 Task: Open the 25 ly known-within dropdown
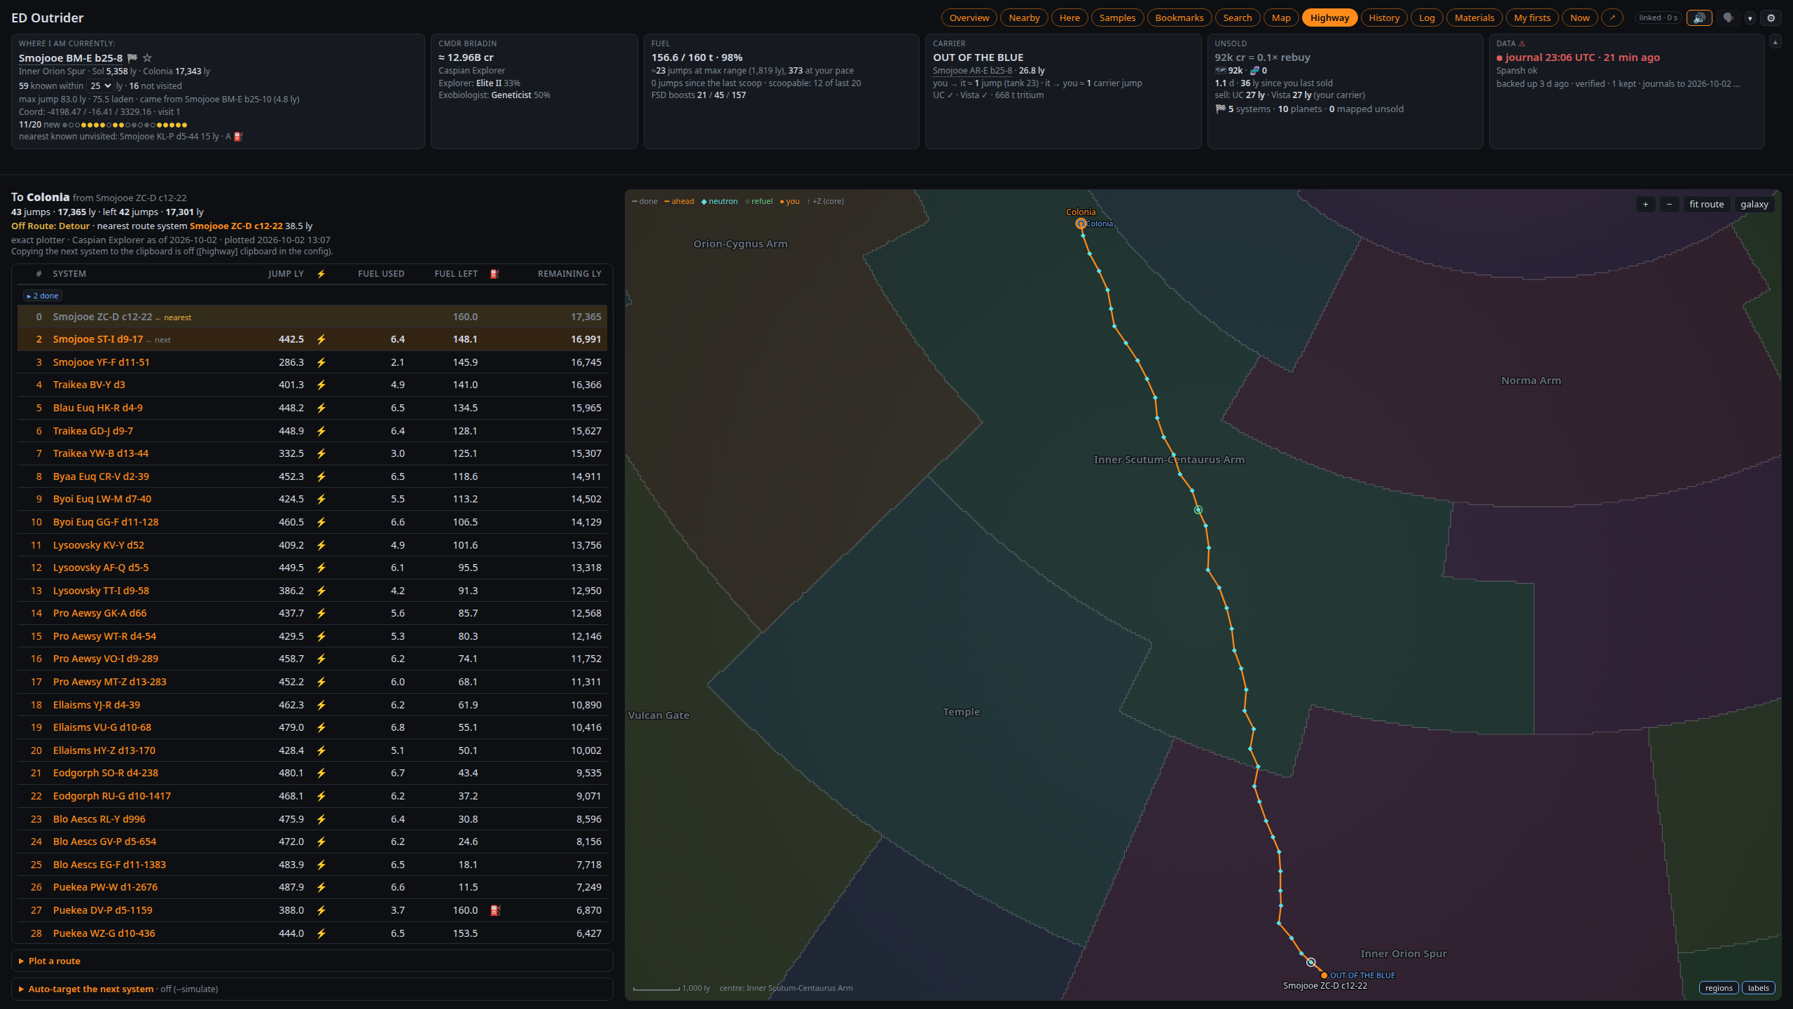pos(100,86)
